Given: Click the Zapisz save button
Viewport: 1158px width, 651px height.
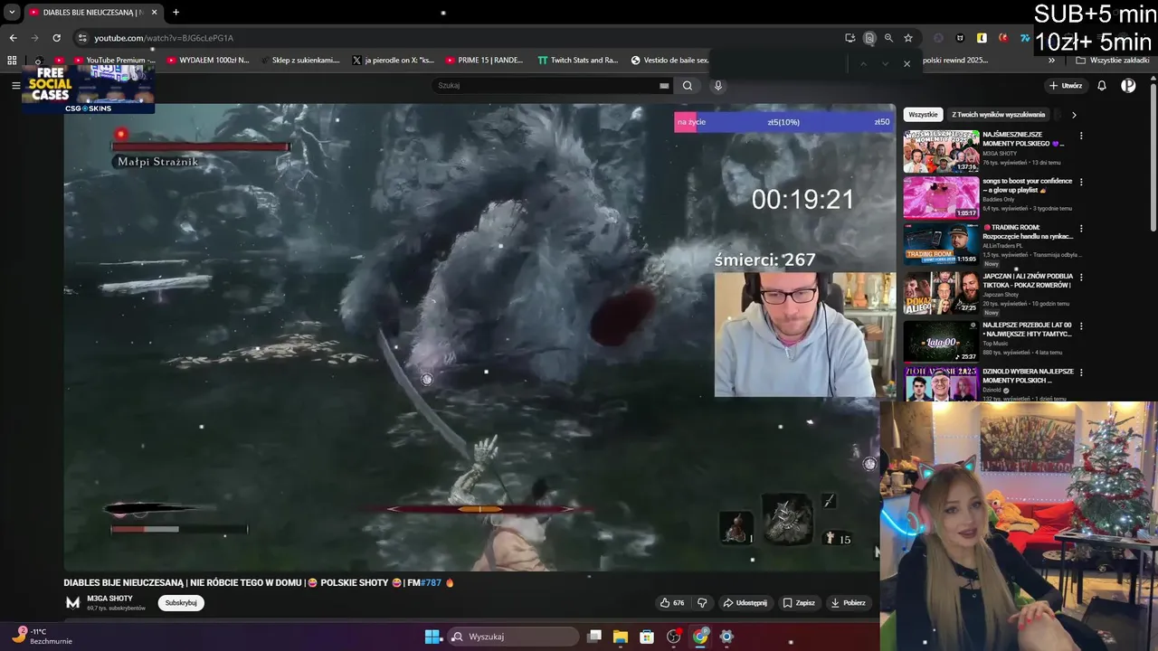Looking at the screenshot, I should pyautogui.click(x=799, y=603).
